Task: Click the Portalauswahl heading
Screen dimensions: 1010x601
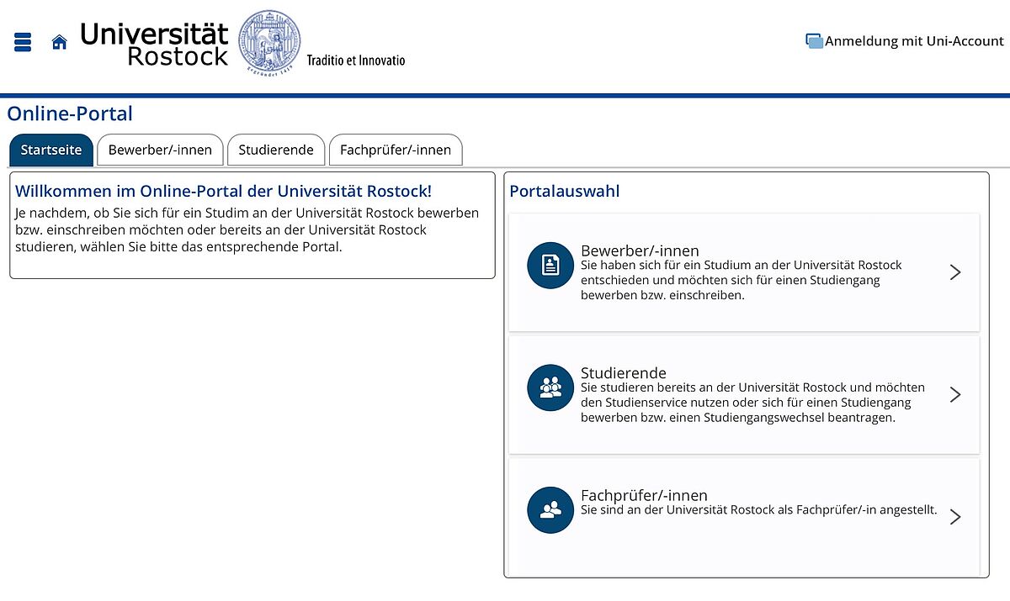Action: [x=565, y=191]
